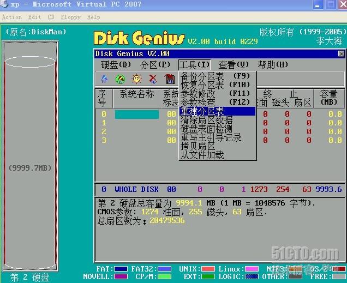Close the Disk Genius V2.00 inner window
347x283 pixels.
tap(341, 54)
